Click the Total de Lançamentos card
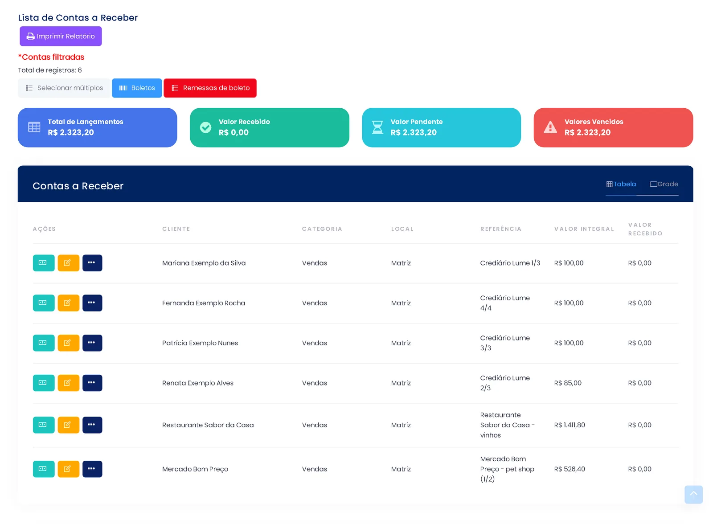The height and width of the screenshot is (524, 713). (x=98, y=128)
